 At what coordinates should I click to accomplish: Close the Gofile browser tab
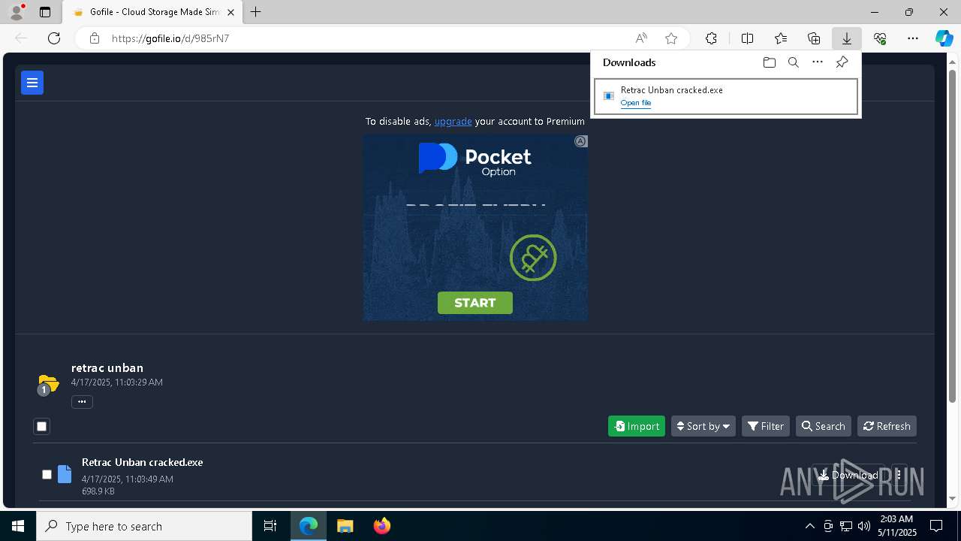coord(231,12)
